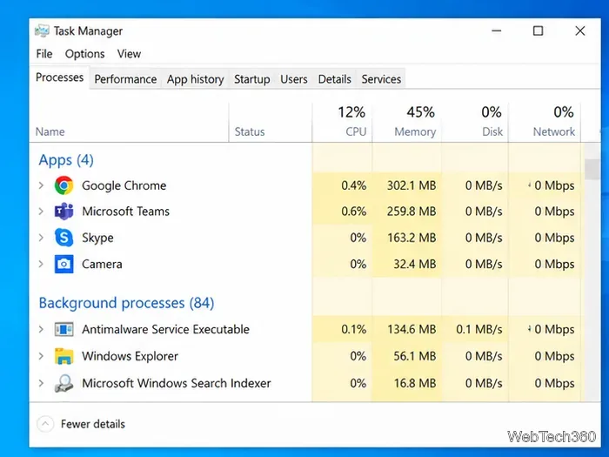The image size is (609, 457).
Task: Click the vertical scrollbar thumb
Action: tap(592, 169)
